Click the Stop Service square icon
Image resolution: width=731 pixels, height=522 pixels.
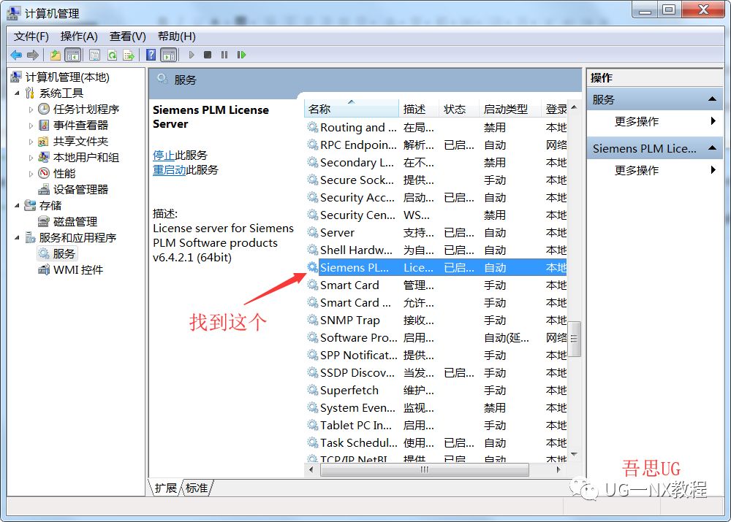[208, 55]
